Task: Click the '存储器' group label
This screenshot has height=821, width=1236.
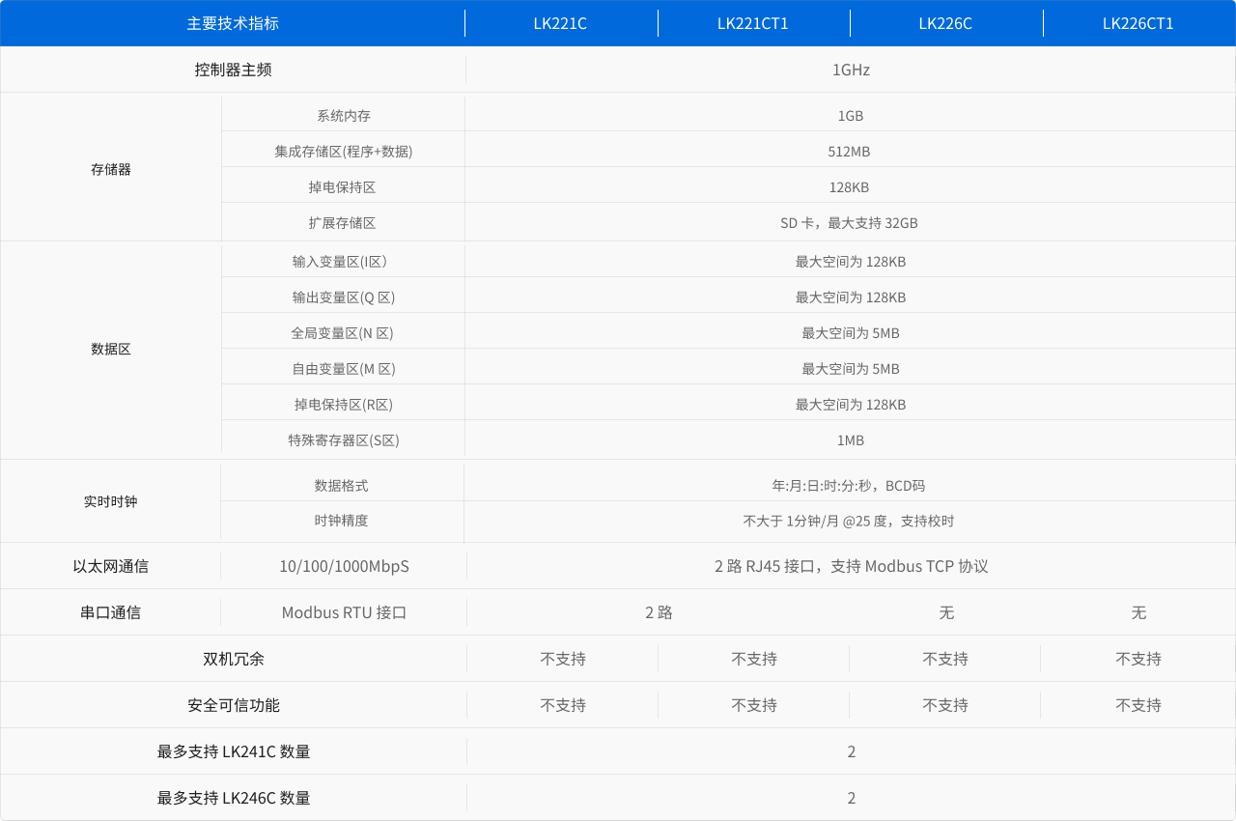Action: pos(111,169)
